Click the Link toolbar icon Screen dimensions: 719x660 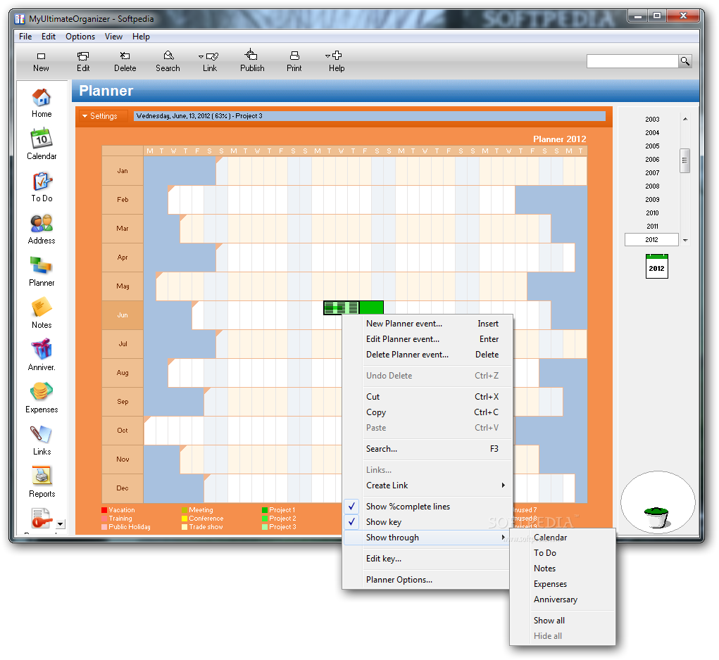(212, 56)
